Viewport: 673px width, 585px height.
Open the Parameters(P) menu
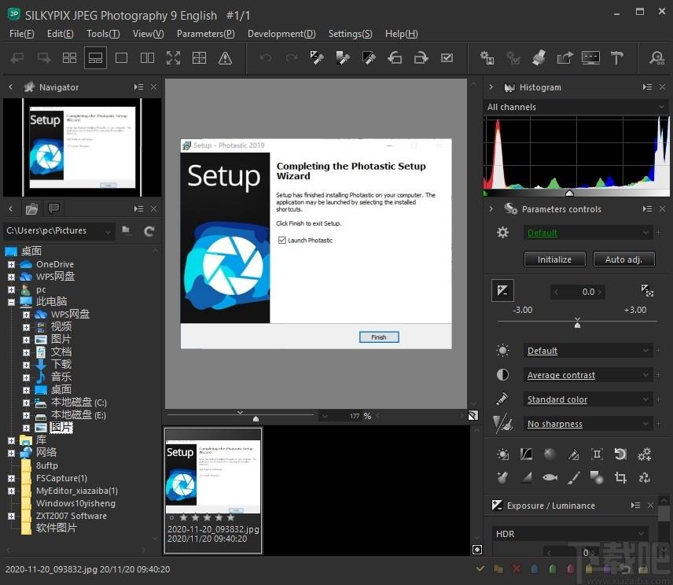click(x=205, y=34)
